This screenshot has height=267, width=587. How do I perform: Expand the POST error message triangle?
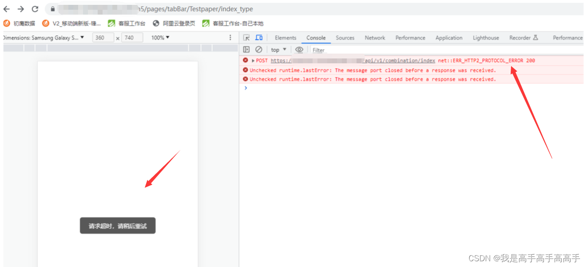[x=253, y=61]
